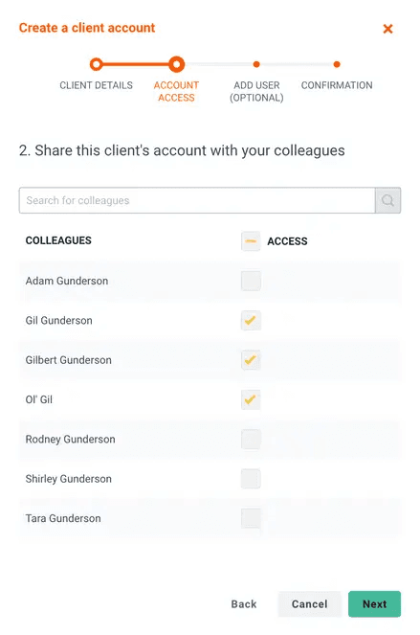Check access for Adam Gunderson
Viewport: 420px width, 635px height.
pos(251,281)
